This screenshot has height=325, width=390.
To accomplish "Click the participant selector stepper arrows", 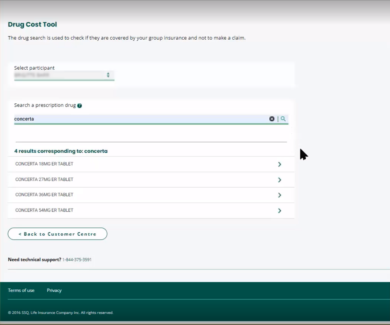I will pos(108,75).
